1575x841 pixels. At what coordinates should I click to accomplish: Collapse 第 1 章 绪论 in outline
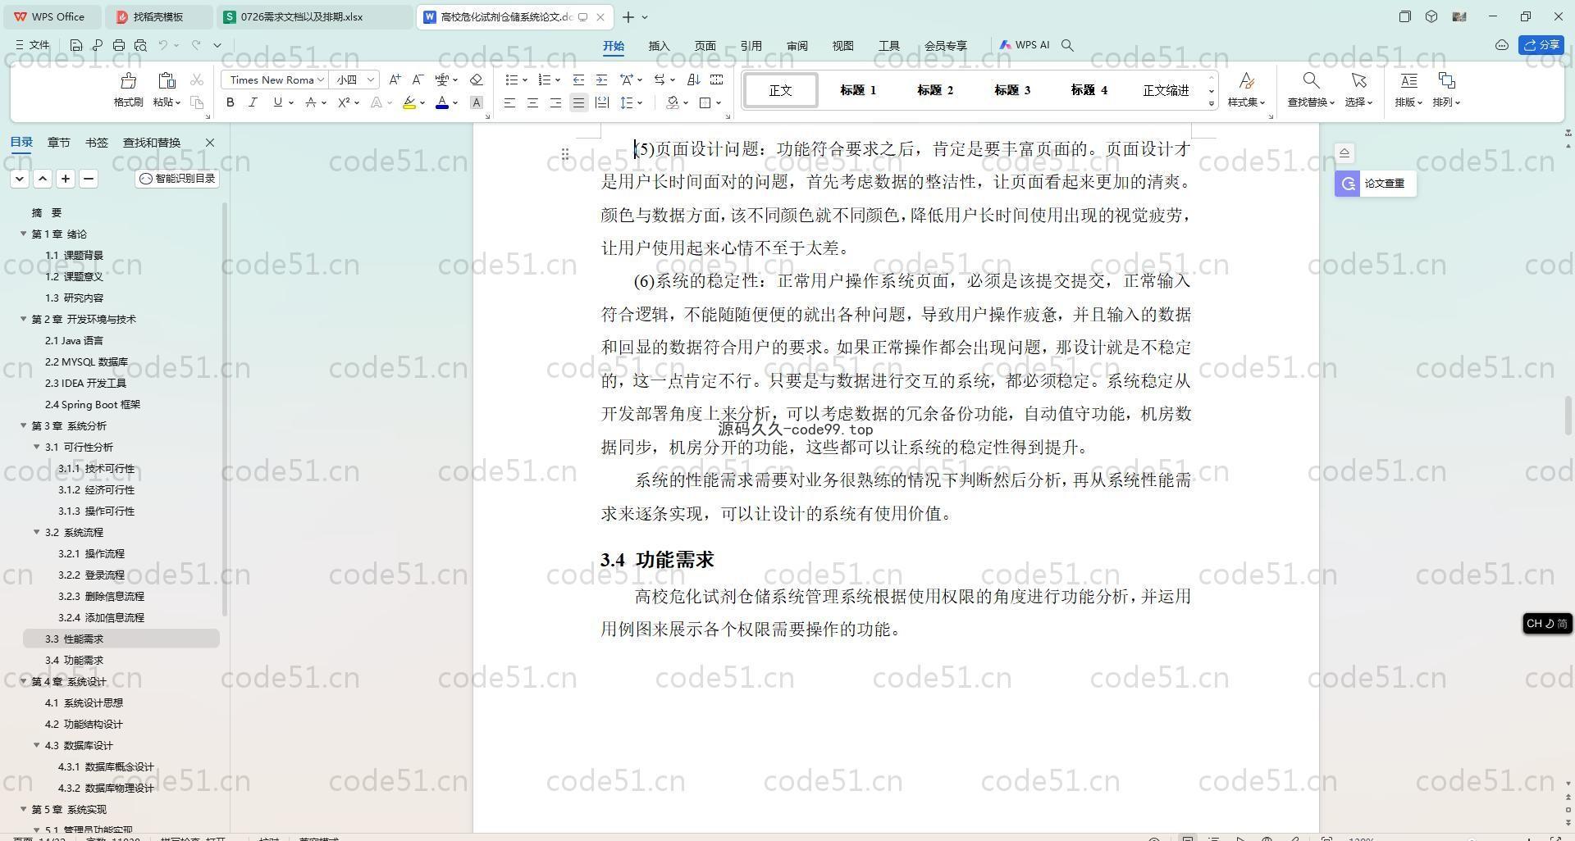coord(24,234)
